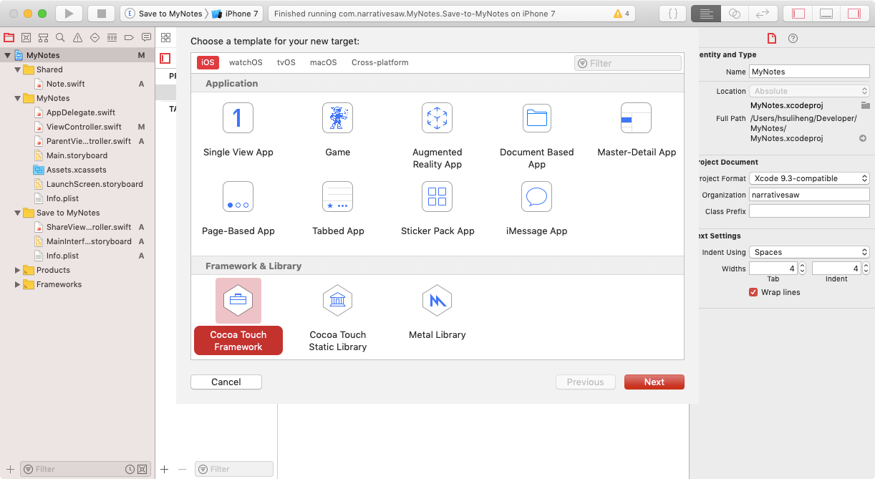Toggle the bottom Debug area panel

826,14
